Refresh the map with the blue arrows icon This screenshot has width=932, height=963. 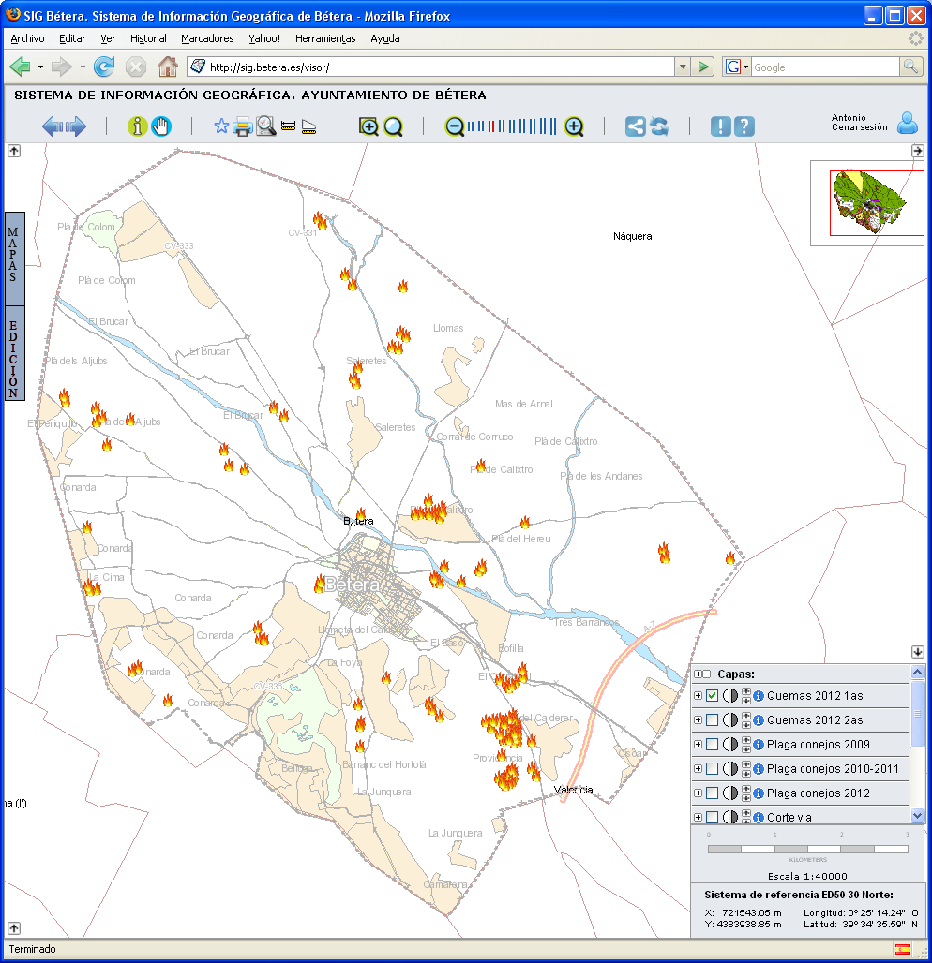[x=659, y=126]
